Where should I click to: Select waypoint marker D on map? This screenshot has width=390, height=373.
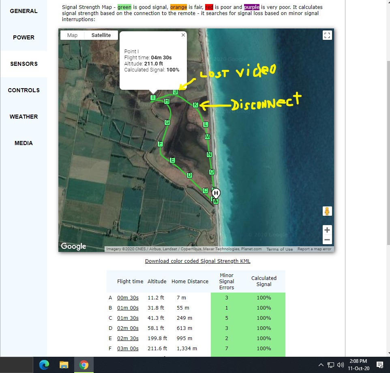coord(189,175)
